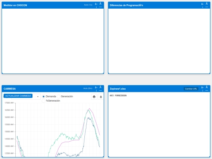Maximize the Medidor en CHOCON panel

tap(96, 5)
